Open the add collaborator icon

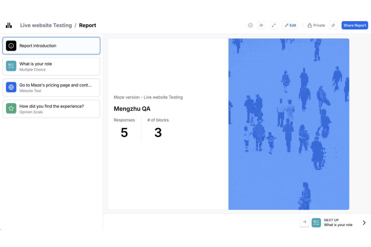pos(261,25)
